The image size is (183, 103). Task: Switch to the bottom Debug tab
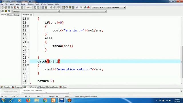41,87
